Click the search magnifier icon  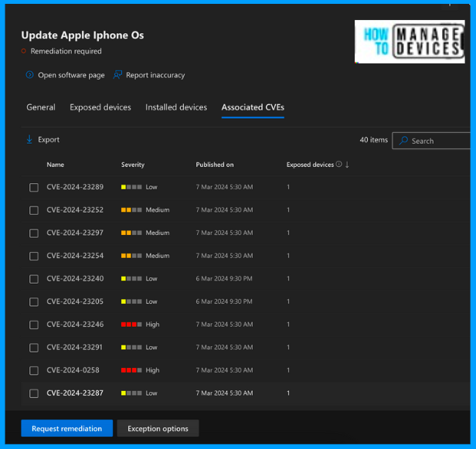pos(403,141)
